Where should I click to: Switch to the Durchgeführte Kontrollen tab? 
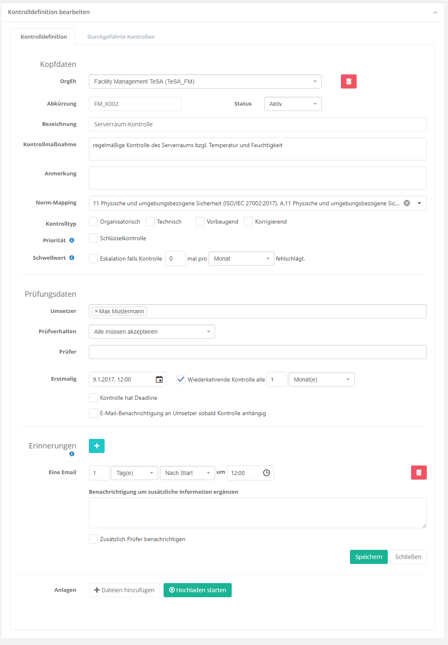(x=121, y=37)
